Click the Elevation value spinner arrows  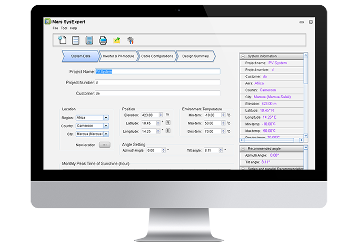coord(161,115)
